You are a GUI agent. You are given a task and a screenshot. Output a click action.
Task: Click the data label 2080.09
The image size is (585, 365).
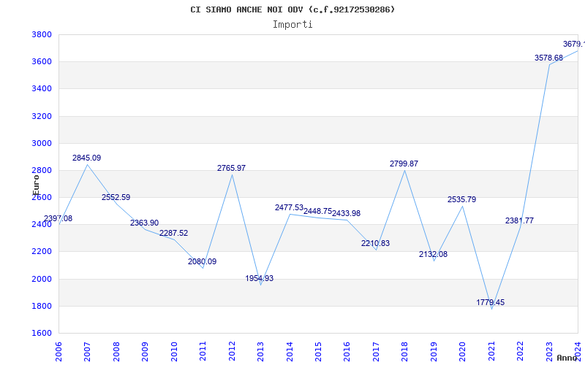coord(203,262)
